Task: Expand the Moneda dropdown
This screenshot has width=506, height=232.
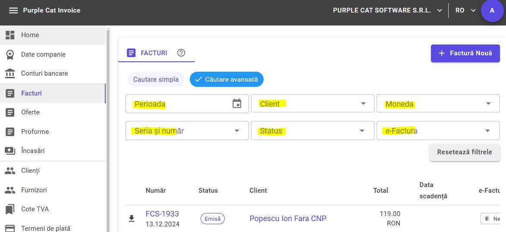Action: (x=438, y=104)
